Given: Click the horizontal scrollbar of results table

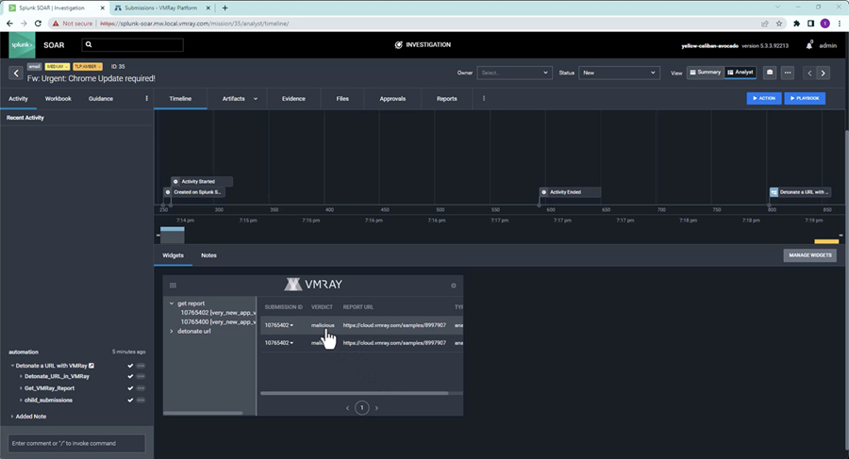Looking at the screenshot, I should (354, 394).
